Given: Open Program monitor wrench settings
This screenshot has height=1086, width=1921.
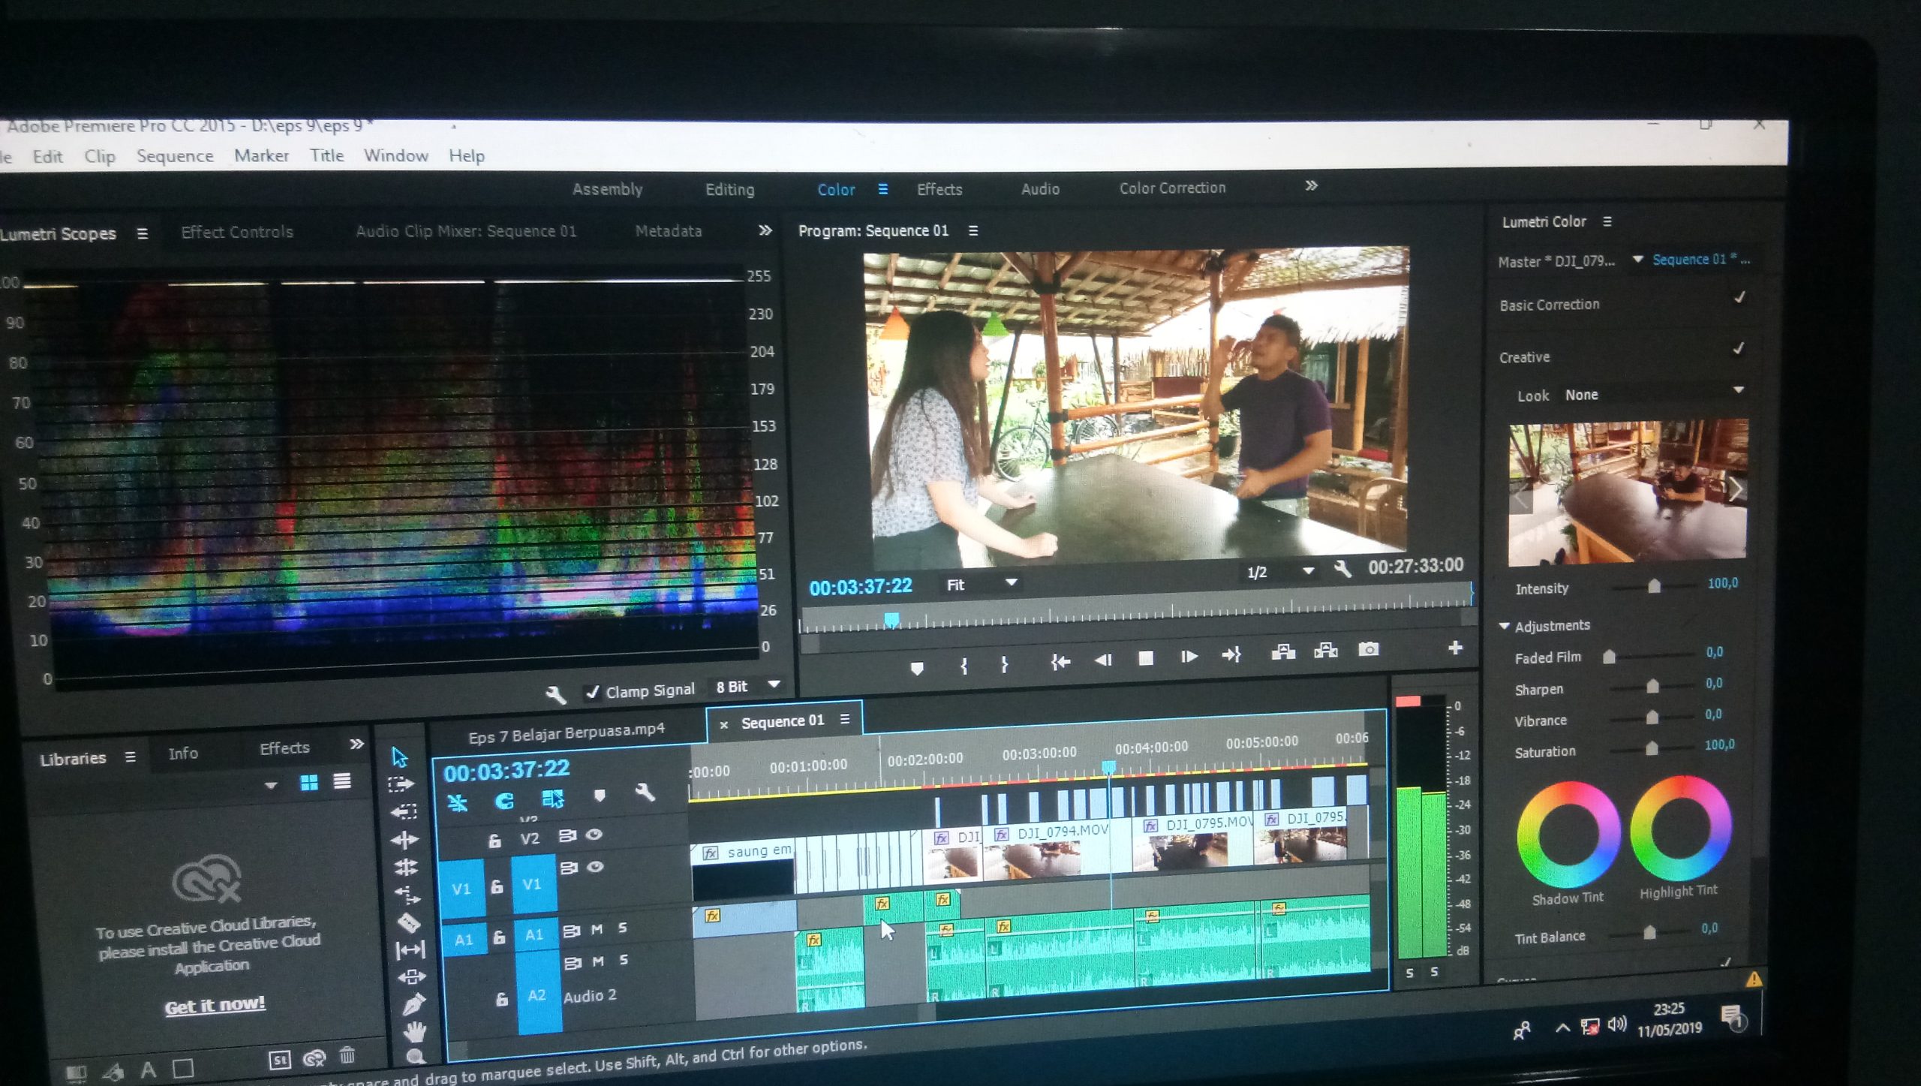Looking at the screenshot, I should [1342, 570].
